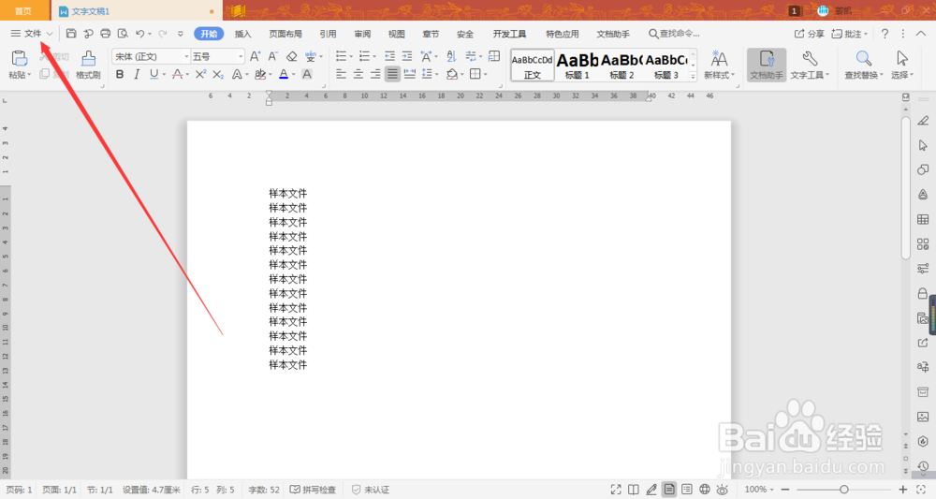This screenshot has width=936, height=499.
Task: Click the zoom in plus button
Action: pos(903,490)
